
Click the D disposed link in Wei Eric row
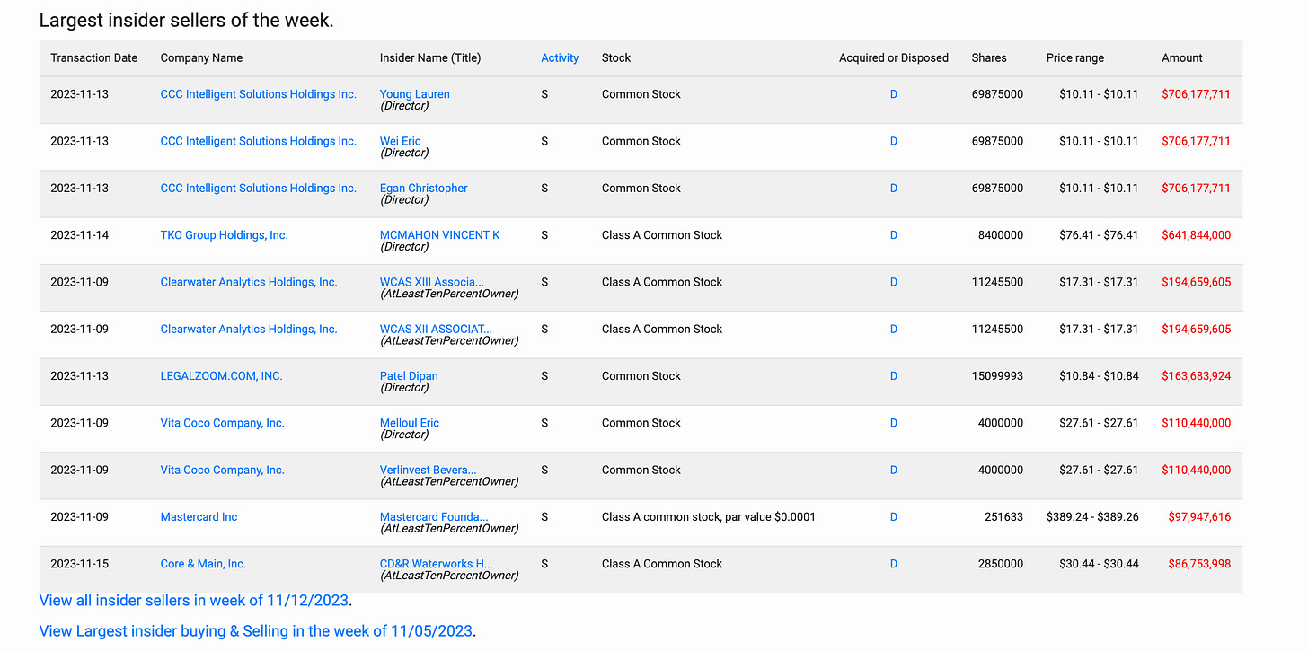pyautogui.click(x=894, y=141)
